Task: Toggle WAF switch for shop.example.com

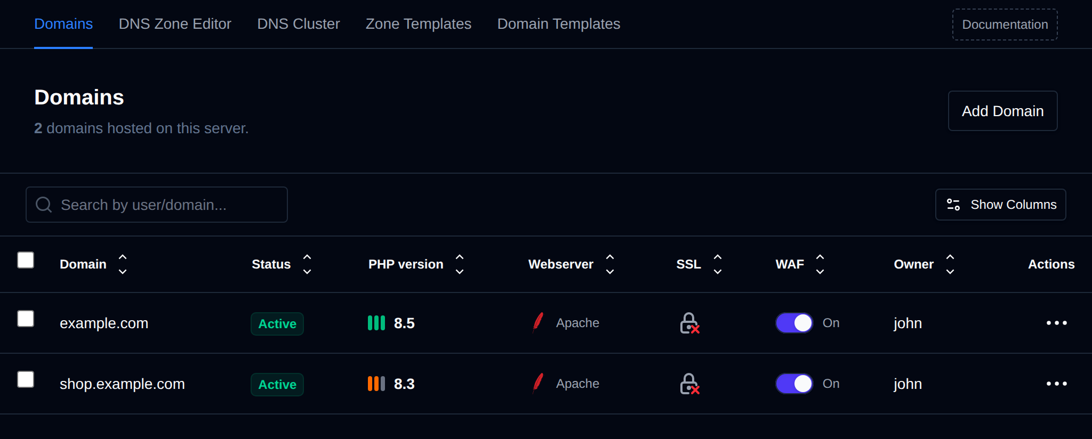Action: coord(794,384)
